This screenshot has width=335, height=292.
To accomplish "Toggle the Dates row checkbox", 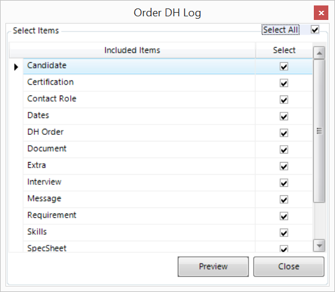I will tap(284, 117).
